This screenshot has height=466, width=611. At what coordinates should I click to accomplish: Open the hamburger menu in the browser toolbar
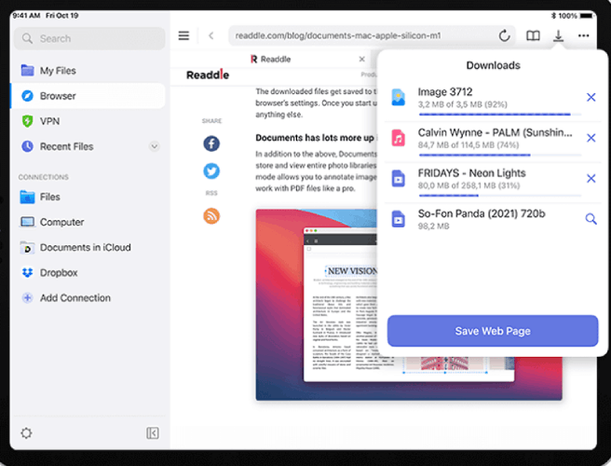pos(183,35)
